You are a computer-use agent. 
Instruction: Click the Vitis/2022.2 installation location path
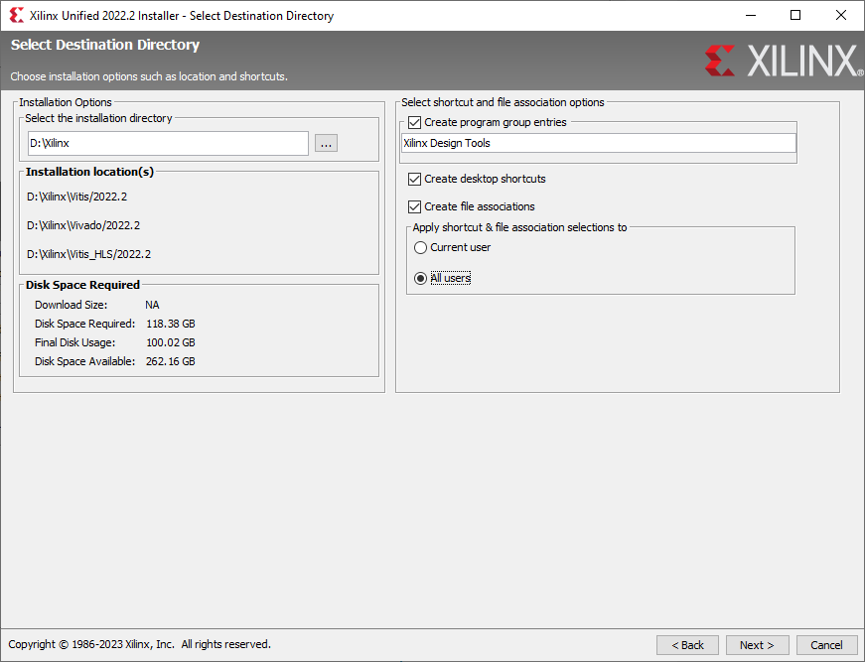(x=77, y=198)
